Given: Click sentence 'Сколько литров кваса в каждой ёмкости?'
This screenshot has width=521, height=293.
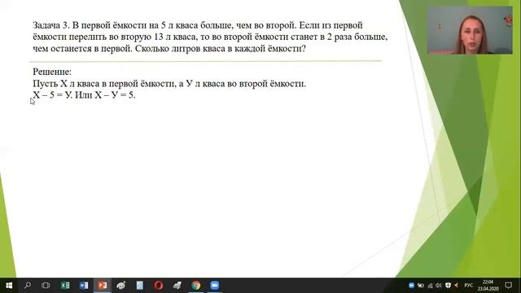Looking at the screenshot, I should click(x=221, y=49).
